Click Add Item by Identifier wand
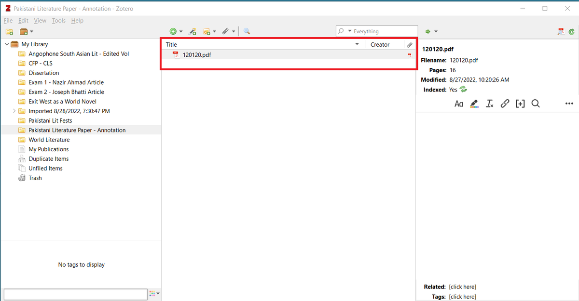Screen dimensions: 579x301 (193, 31)
